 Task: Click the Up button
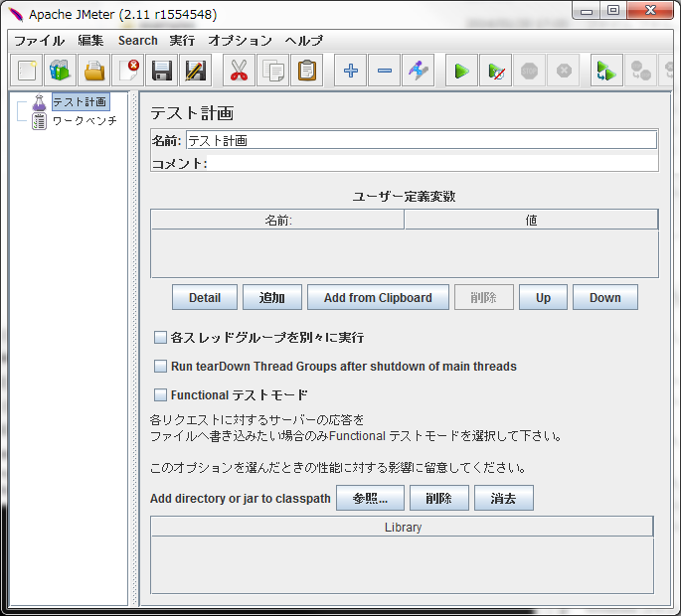(x=543, y=297)
